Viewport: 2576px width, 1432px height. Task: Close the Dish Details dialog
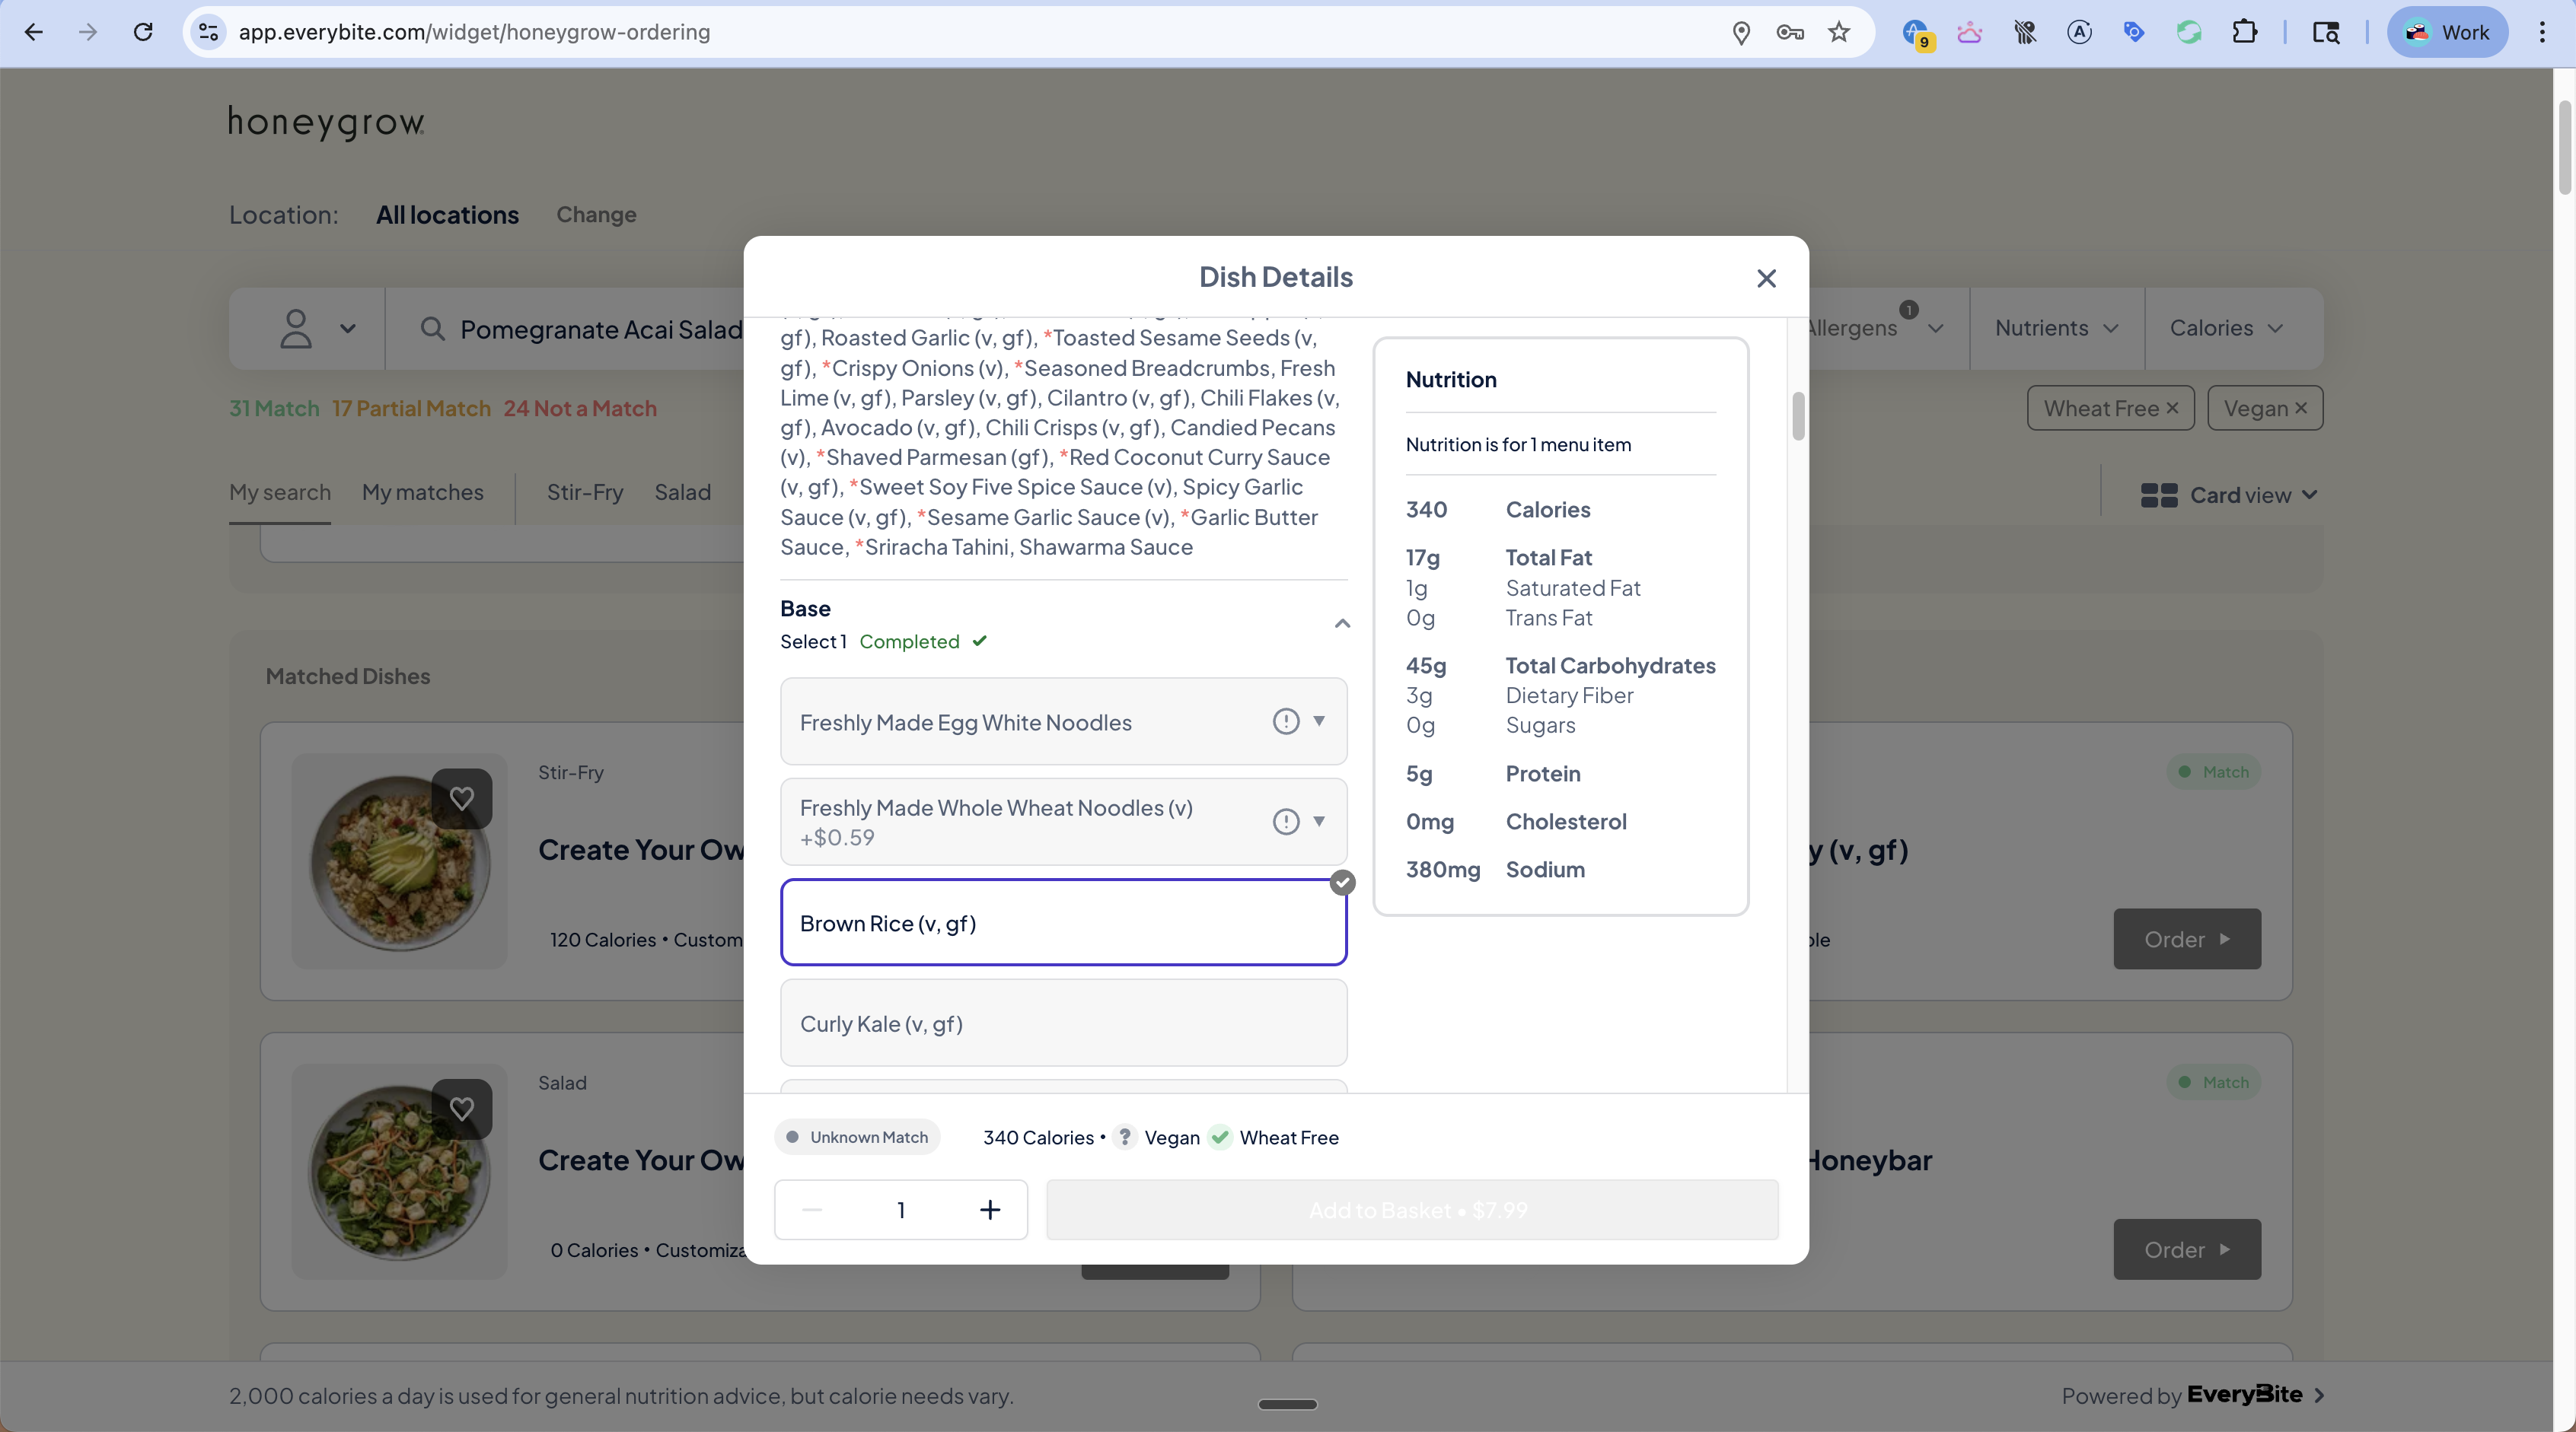click(x=1766, y=278)
